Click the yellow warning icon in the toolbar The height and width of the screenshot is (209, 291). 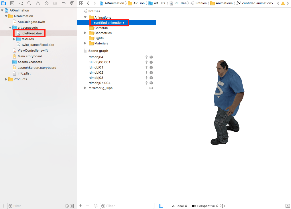(x=283, y=3)
